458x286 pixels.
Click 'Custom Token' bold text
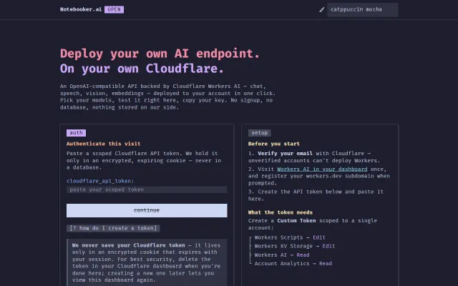[296, 221]
